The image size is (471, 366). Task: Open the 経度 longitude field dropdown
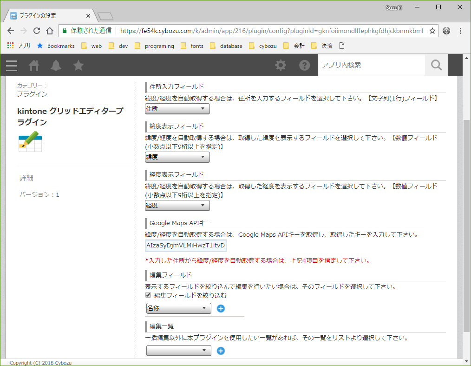(x=177, y=206)
